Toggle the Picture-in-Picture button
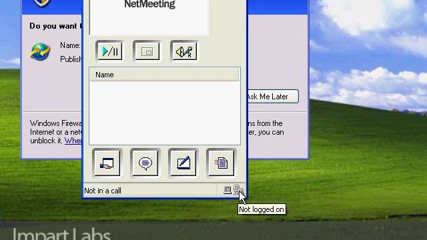 click(147, 51)
